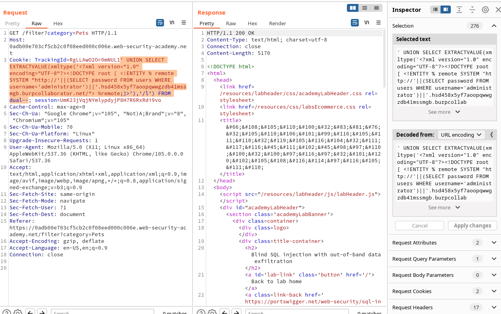Open Response Pretty tab
Viewport: 501px width, 314px height.
tap(207, 23)
